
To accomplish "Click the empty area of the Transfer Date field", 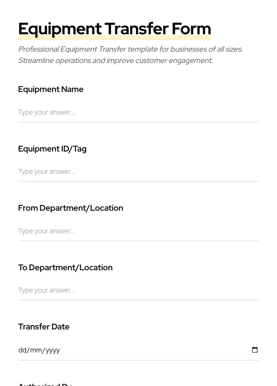I will pos(151,350).
